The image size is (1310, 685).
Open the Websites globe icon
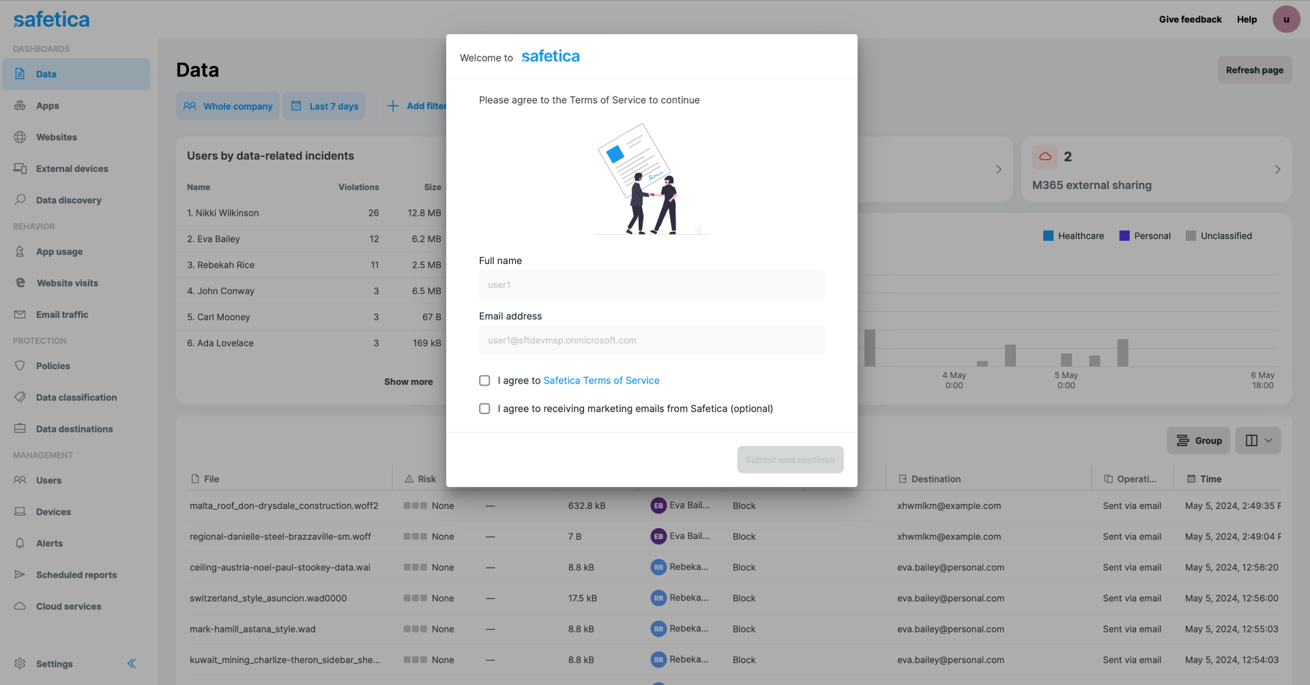20,136
